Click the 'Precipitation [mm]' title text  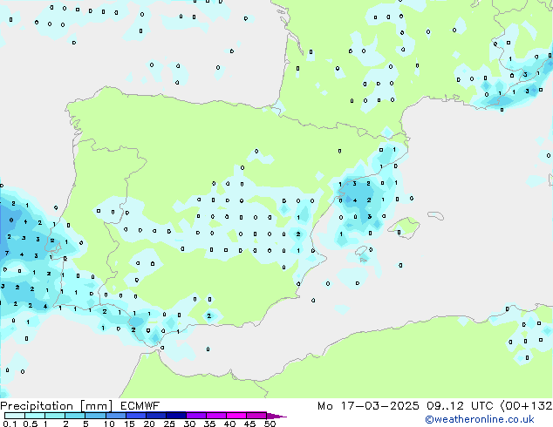tap(57, 406)
